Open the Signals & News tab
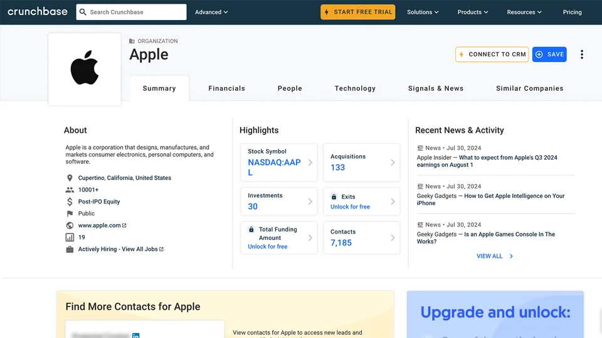Viewport: 602px width, 338px height. click(x=436, y=88)
